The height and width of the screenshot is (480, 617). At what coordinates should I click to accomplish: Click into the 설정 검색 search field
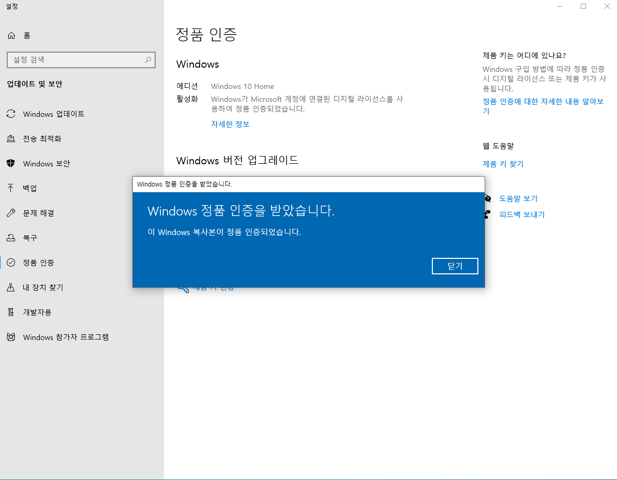coord(81,60)
